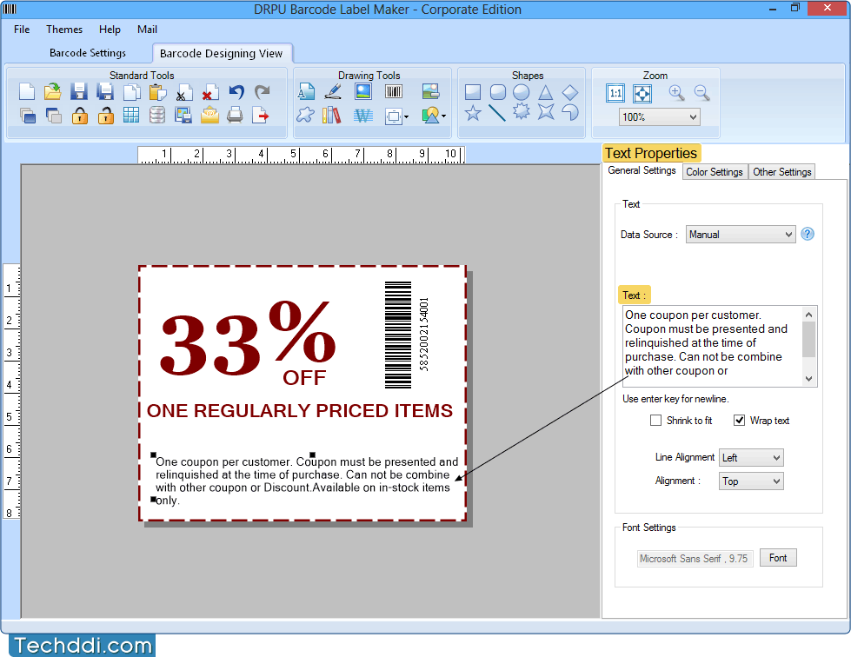The height and width of the screenshot is (657, 851).
Task: Zoom out with the minus magnifier
Action: click(702, 93)
